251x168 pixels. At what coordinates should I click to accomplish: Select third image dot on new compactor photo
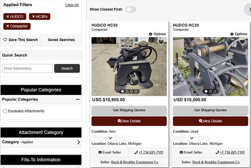tap(131, 91)
